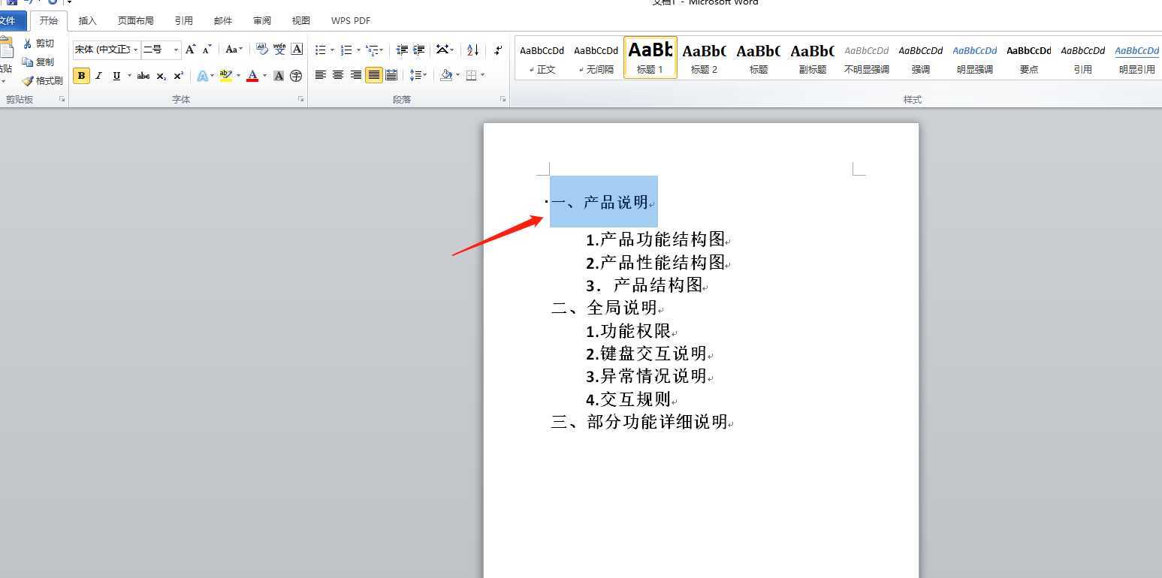Open the Font Color dropdown arrow
The height and width of the screenshot is (578, 1162).
click(x=264, y=76)
